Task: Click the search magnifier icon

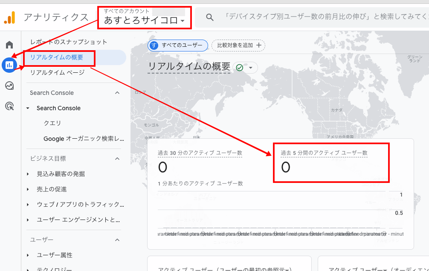Action: coord(209,17)
